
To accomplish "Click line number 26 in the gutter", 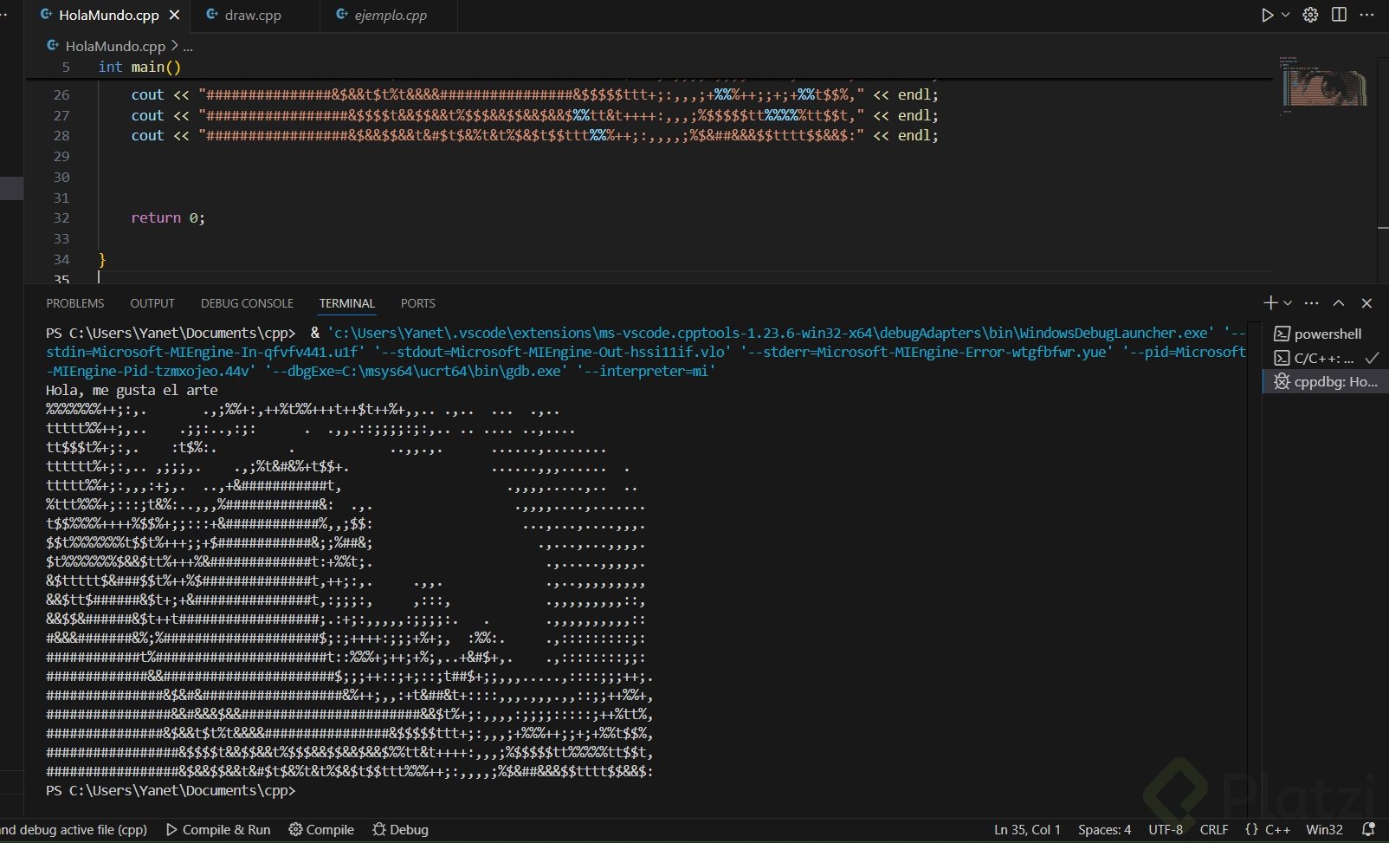I will [x=61, y=94].
